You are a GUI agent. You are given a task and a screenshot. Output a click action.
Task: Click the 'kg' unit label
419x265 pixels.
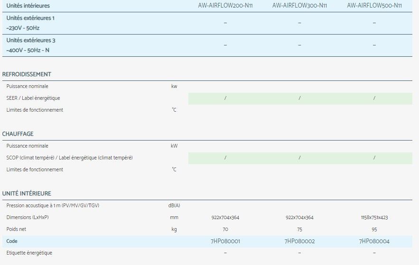coord(174,230)
